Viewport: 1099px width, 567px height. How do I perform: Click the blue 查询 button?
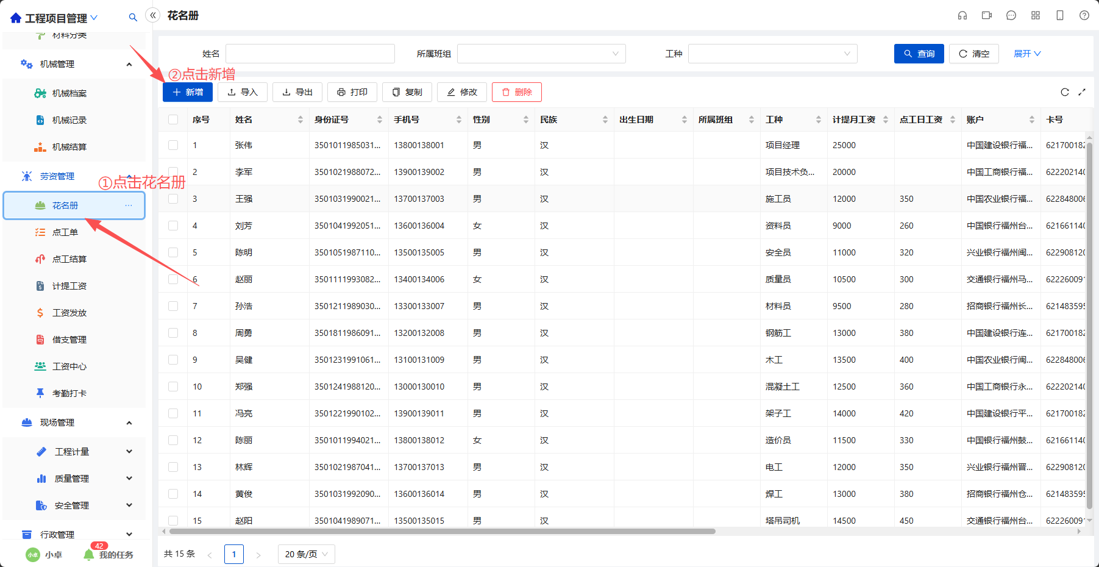tap(919, 54)
